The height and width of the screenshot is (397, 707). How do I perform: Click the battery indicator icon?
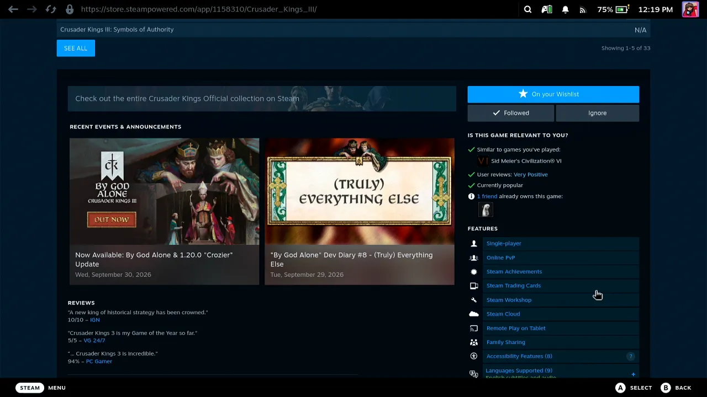point(622,9)
